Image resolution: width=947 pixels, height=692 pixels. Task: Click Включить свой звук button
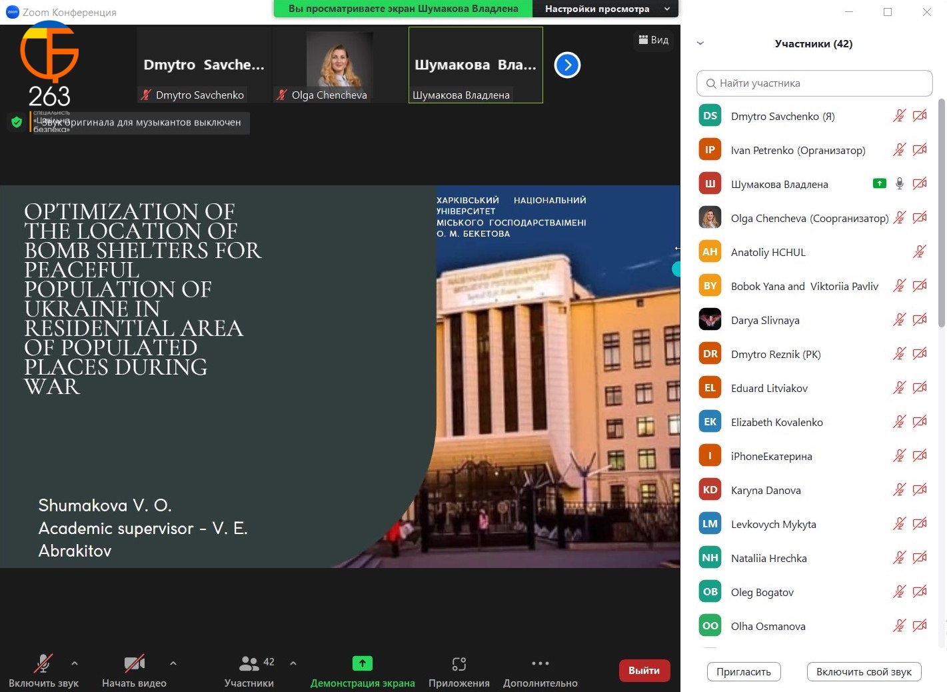(864, 672)
